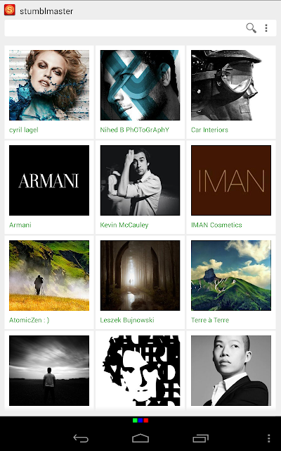Open the overflow menu in search bar
281x451 pixels.
coord(266,28)
